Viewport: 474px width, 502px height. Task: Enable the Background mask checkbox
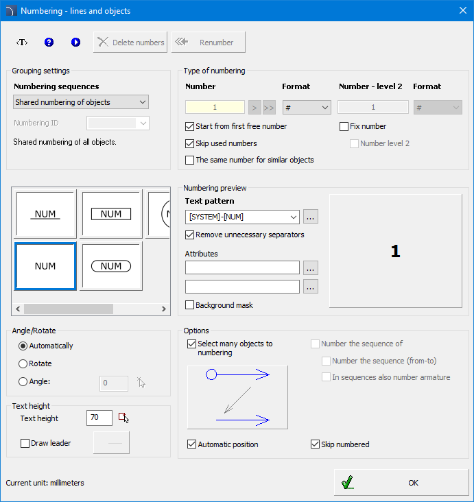190,305
